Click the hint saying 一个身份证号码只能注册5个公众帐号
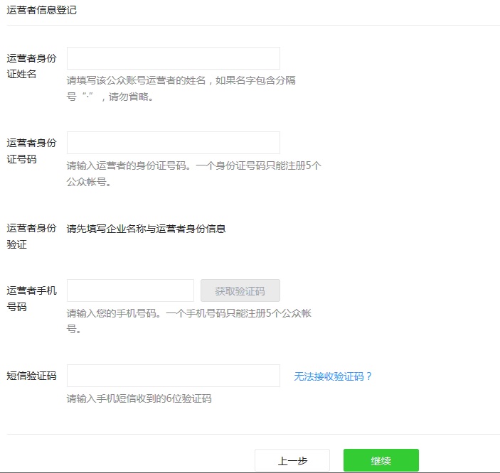 coord(193,173)
